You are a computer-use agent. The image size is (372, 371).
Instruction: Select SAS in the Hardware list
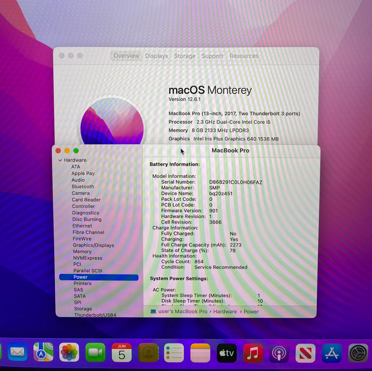click(78, 290)
